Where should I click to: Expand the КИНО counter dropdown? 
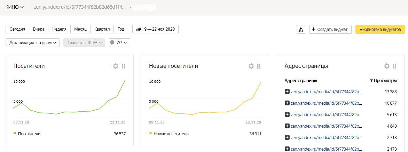point(15,7)
